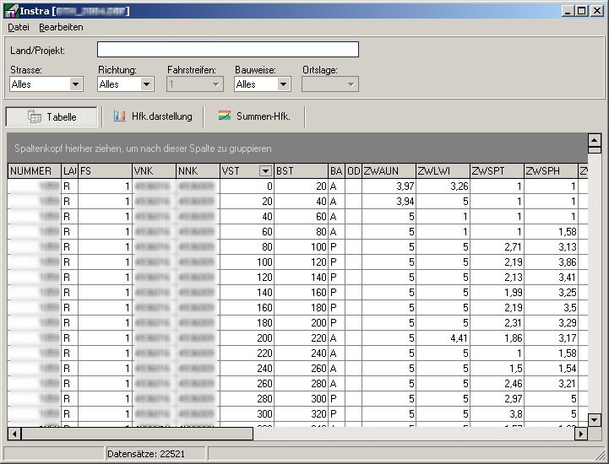The image size is (609, 464).
Task: Close the Instra window
Action: click(597, 11)
